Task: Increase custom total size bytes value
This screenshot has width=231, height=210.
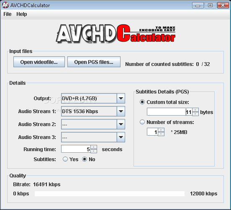Action: [x=195, y=110]
